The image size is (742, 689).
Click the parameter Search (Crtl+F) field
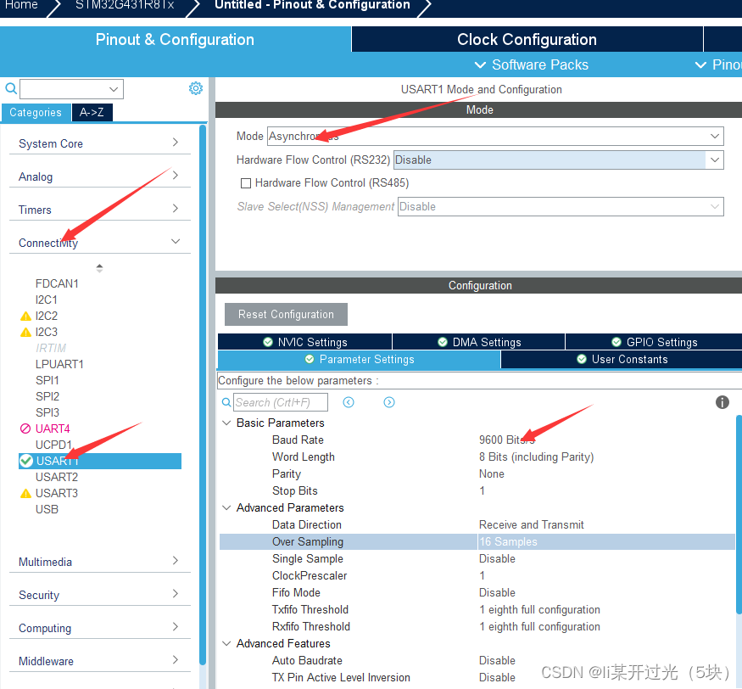pos(280,402)
